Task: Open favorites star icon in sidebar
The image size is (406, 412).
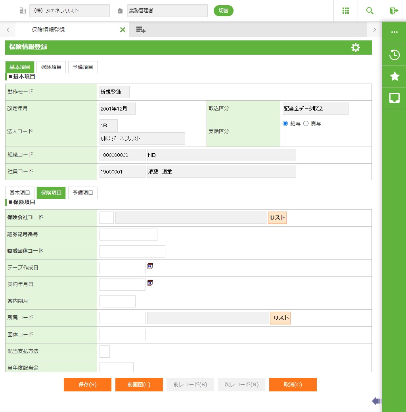Action: (x=394, y=76)
